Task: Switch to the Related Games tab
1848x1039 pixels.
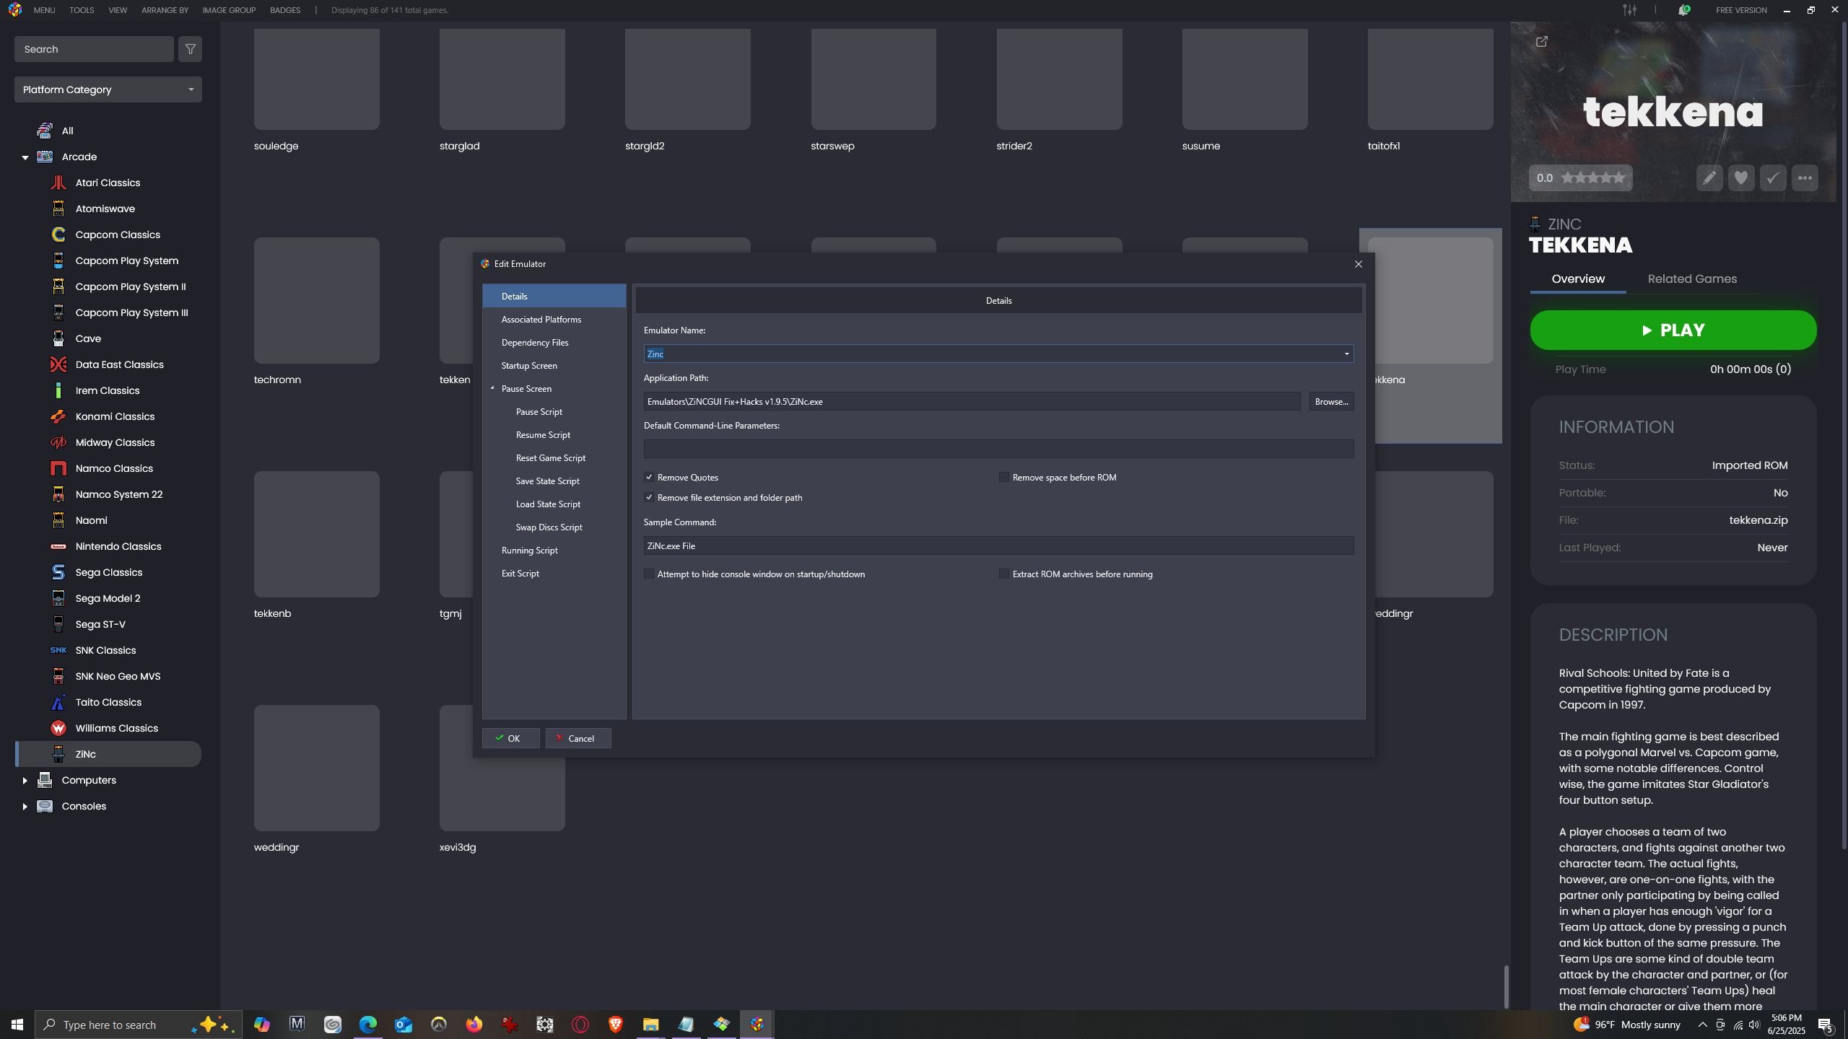Action: 1692,279
